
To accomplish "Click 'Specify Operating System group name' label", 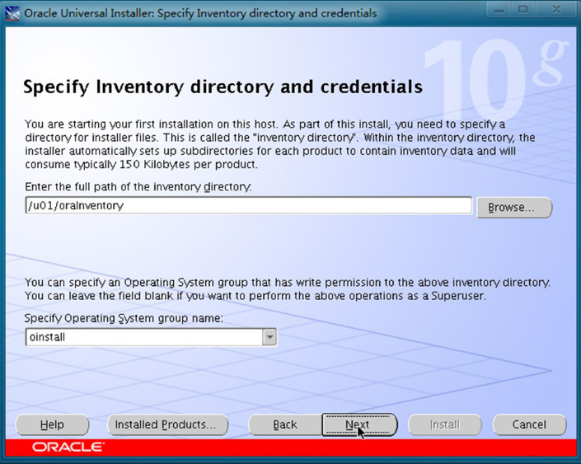I will (124, 318).
